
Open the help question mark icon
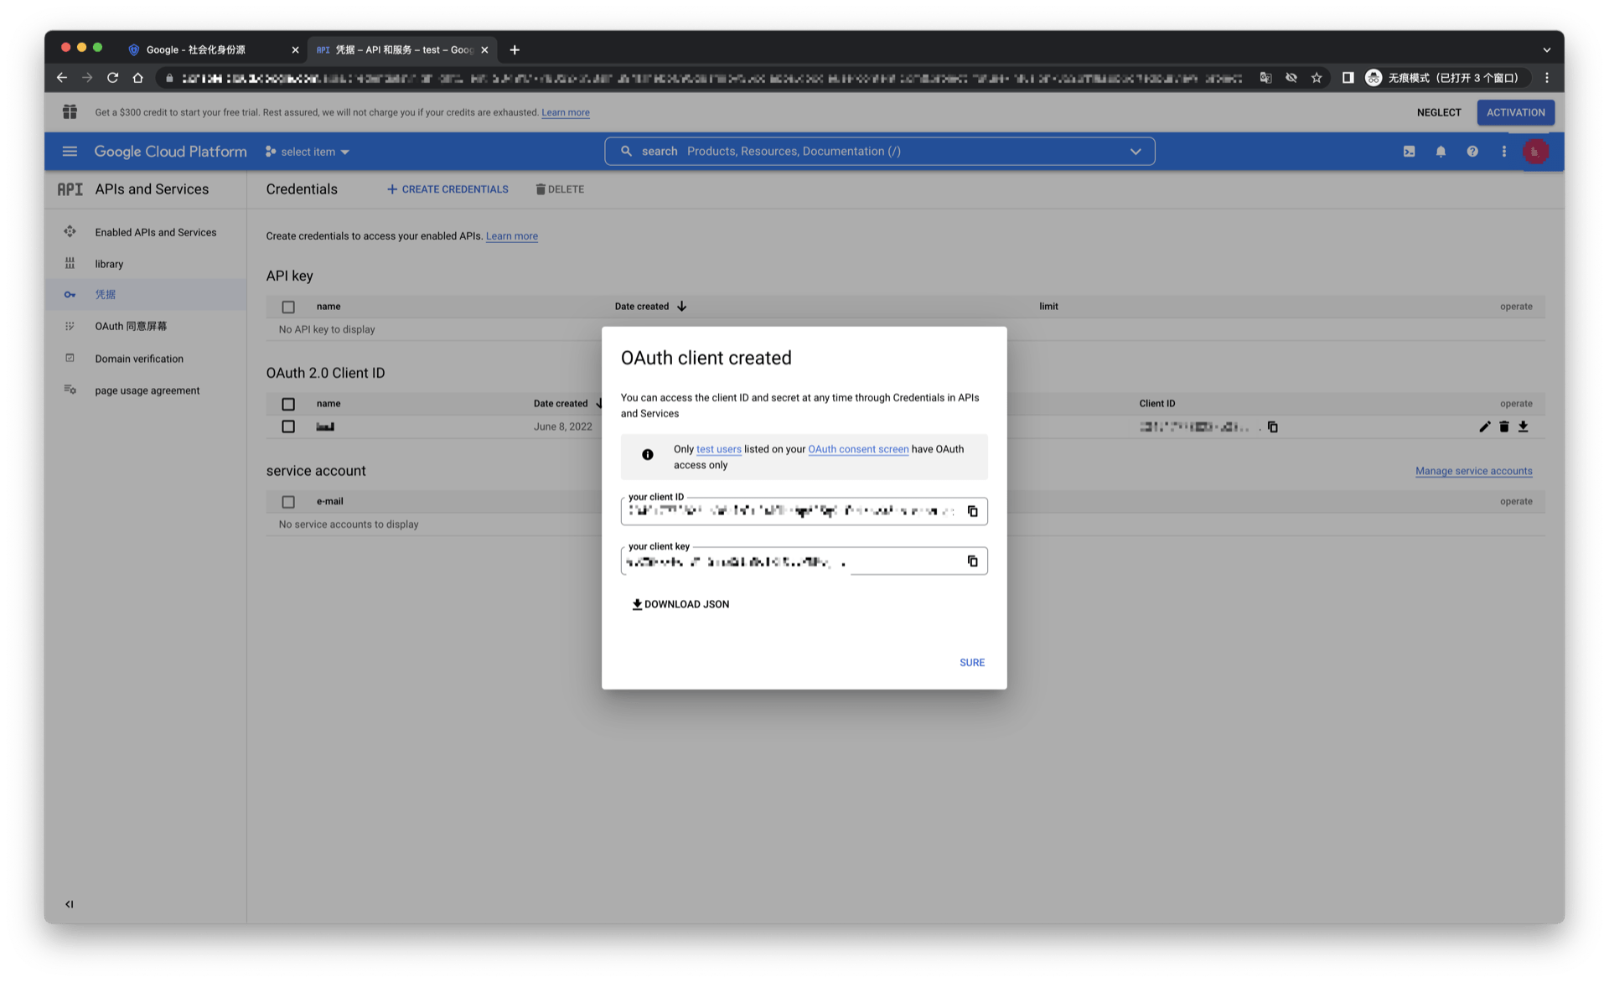1472,152
